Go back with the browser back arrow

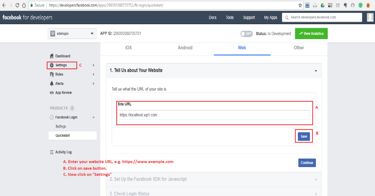click(4, 5)
